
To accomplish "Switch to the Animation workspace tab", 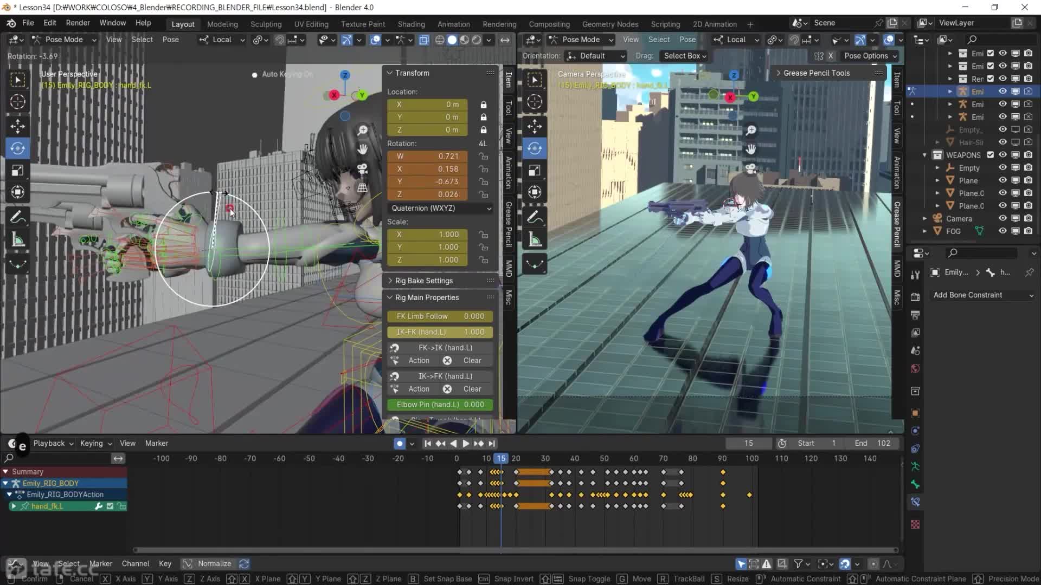I will coord(453,24).
